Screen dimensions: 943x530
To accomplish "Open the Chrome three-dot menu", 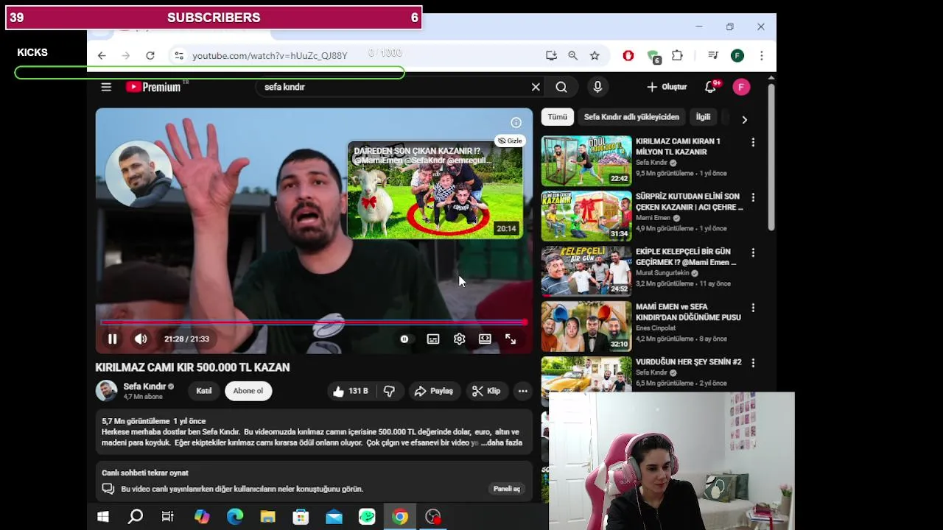I will (762, 56).
